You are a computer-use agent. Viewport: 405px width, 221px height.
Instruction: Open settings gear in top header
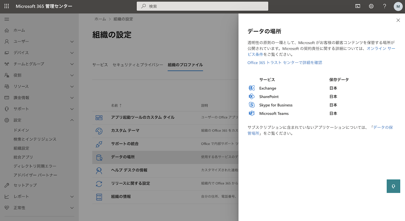[x=371, y=6]
